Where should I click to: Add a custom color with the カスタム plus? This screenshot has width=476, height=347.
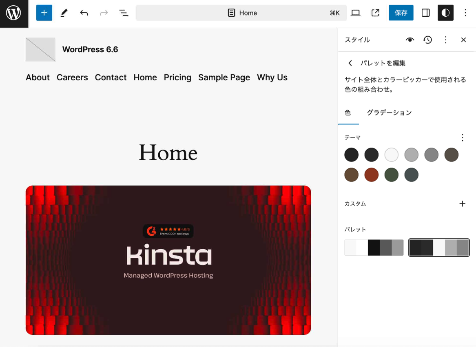click(462, 204)
